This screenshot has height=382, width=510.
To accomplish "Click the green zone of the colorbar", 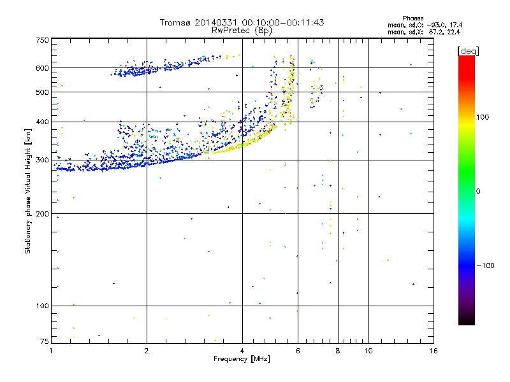I will pyautogui.click(x=467, y=172).
